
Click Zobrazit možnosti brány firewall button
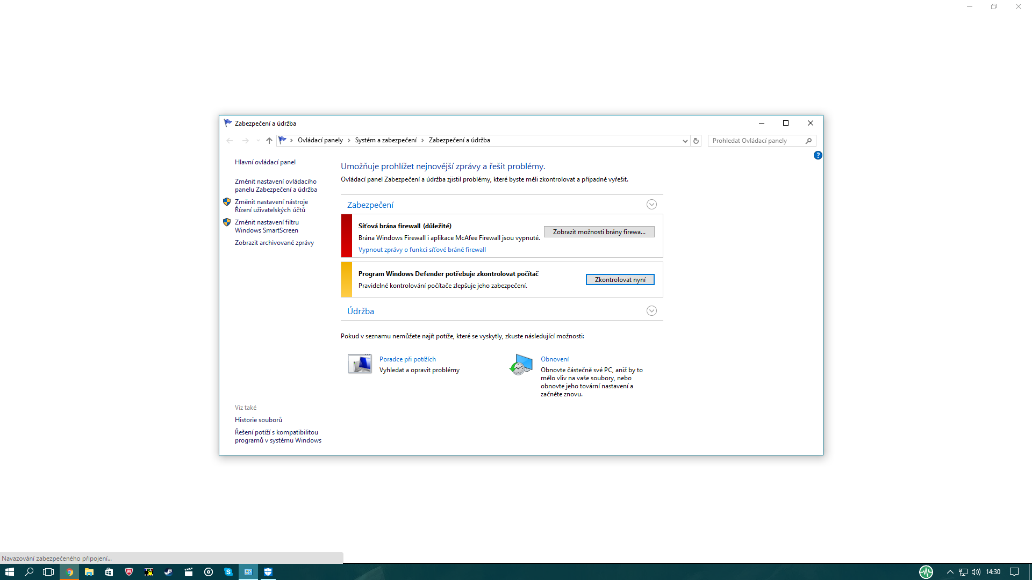click(599, 232)
